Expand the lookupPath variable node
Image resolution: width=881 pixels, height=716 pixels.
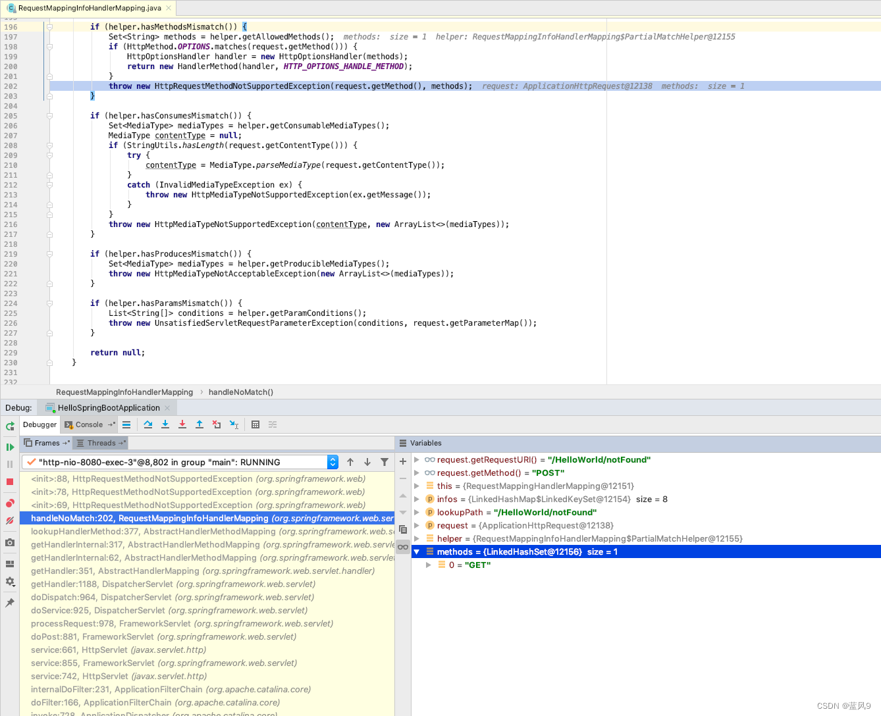coord(416,512)
